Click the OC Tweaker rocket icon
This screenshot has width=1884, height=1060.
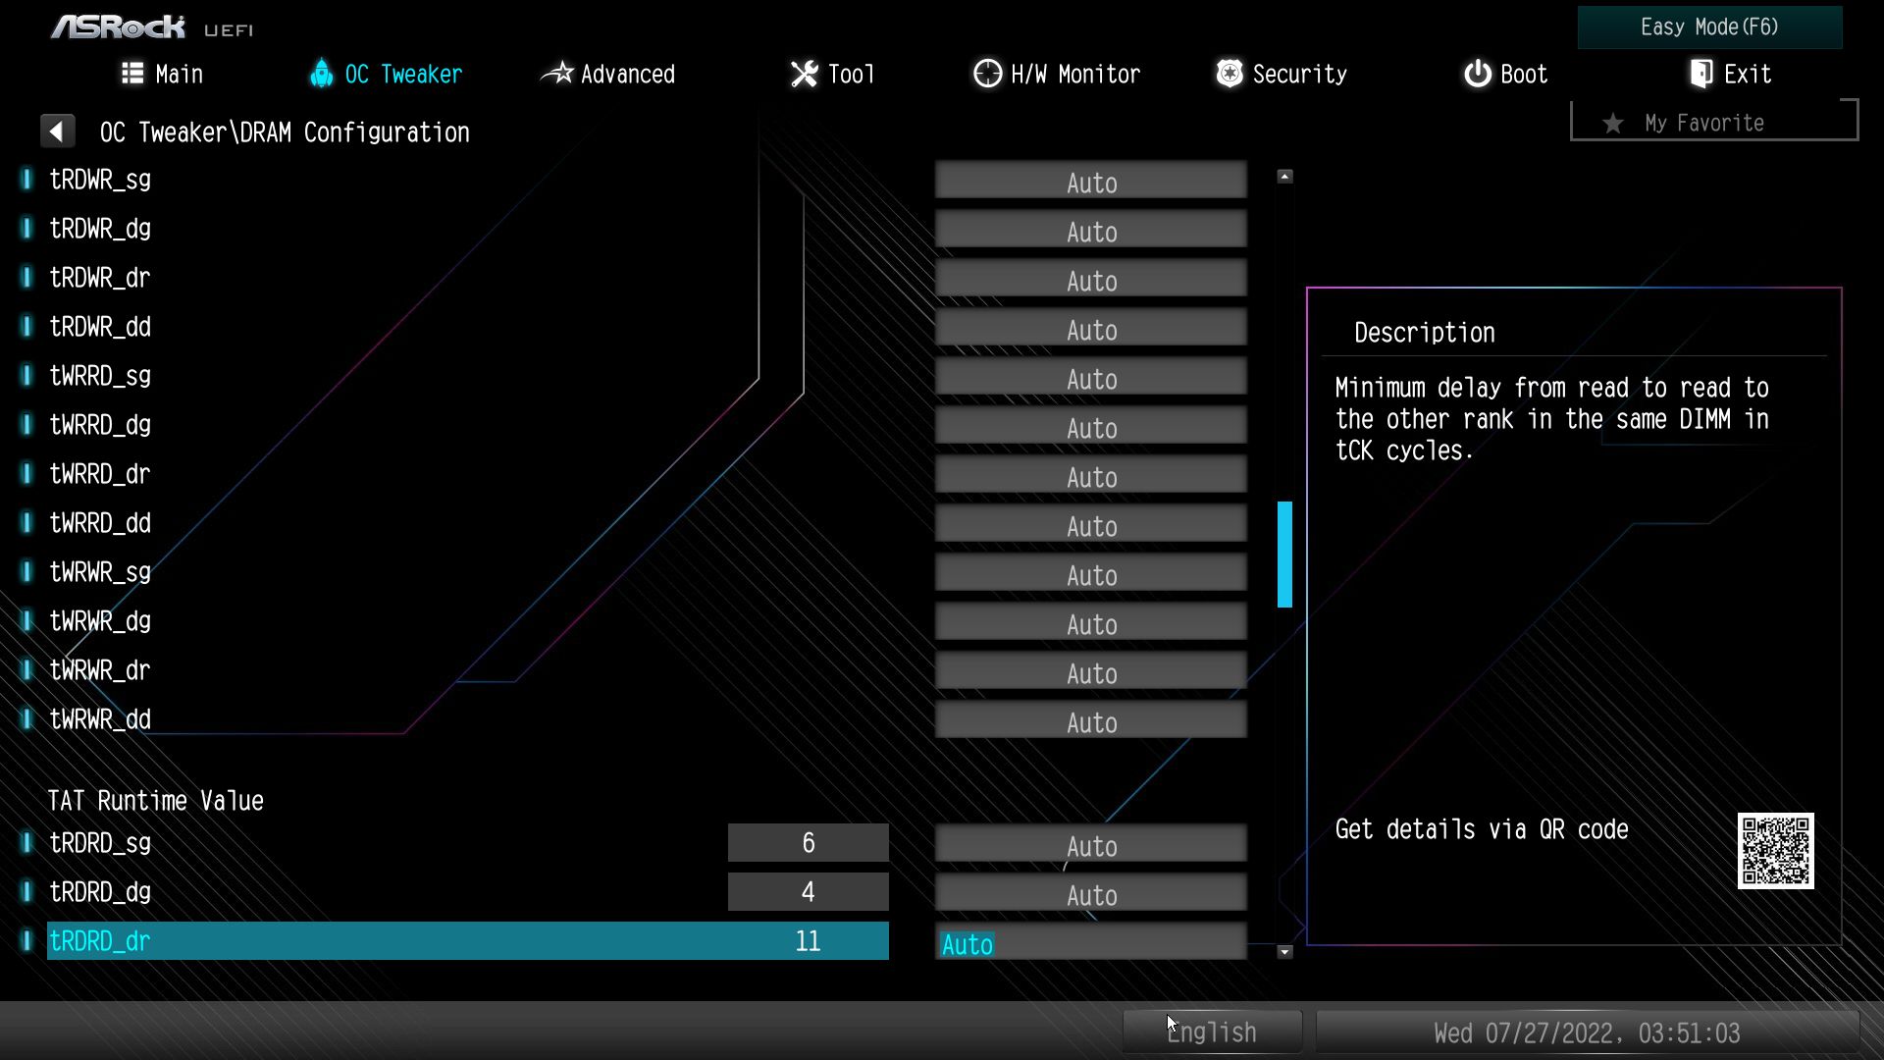pyautogui.click(x=321, y=74)
